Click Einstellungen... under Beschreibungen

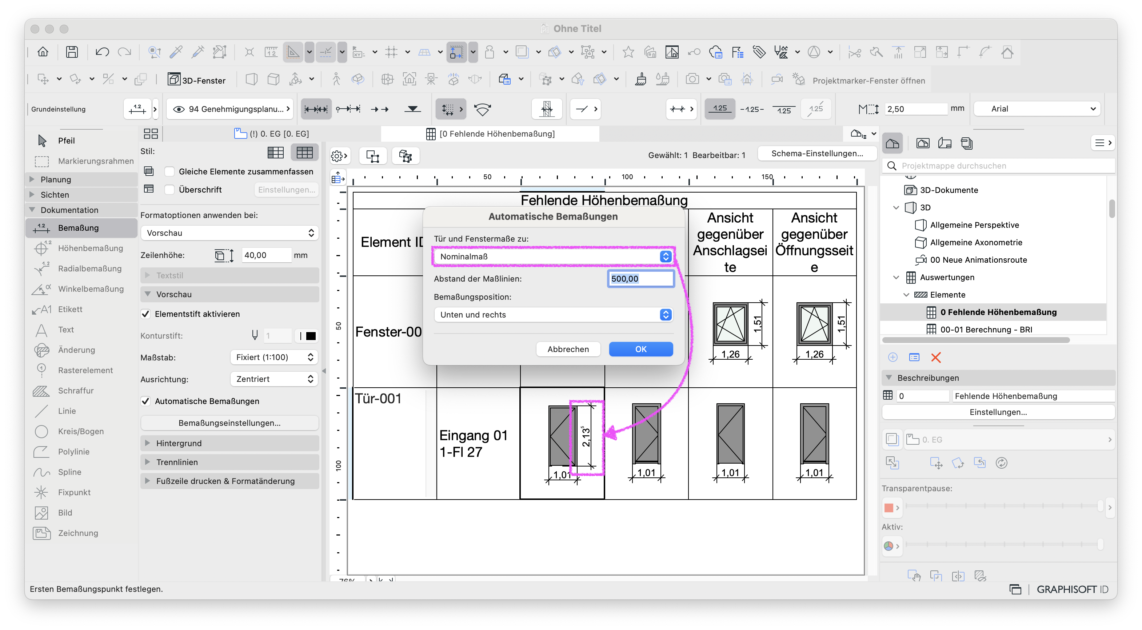pyautogui.click(x=998, y=412)
